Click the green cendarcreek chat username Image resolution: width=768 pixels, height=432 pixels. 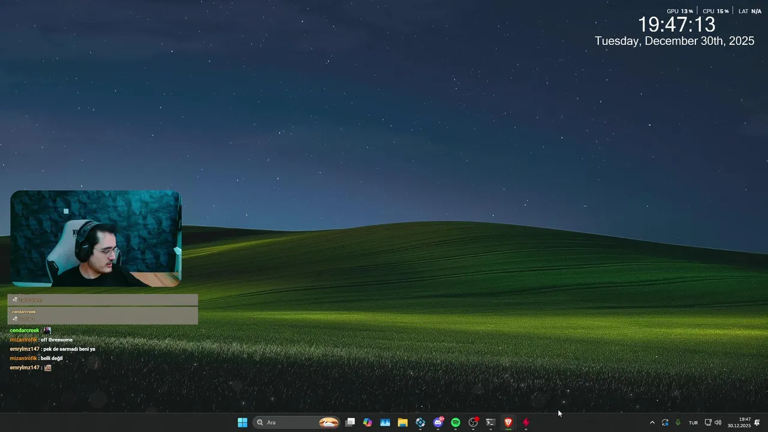(25, 331)
